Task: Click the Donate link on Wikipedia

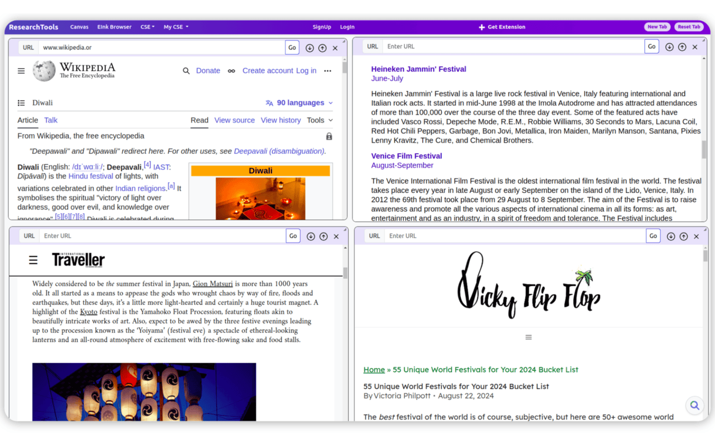Action: [x=208, y=70]
